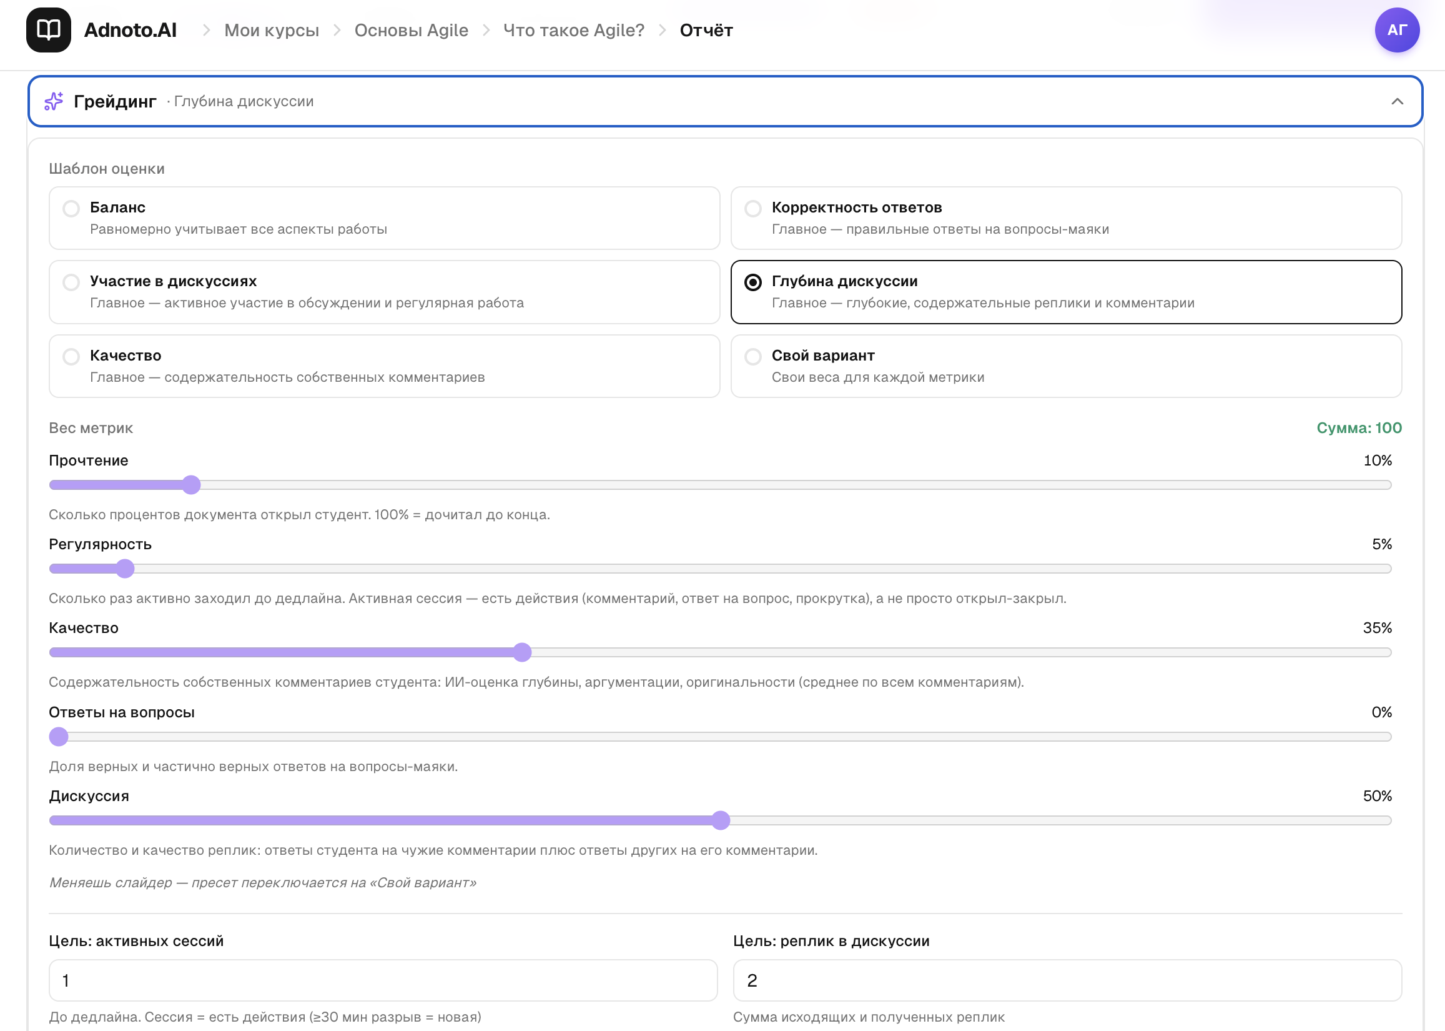Select the Свой вариант template

(1066, 366)
